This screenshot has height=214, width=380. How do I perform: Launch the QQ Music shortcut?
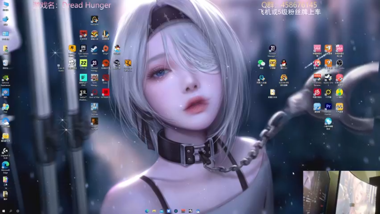(339, 92)
